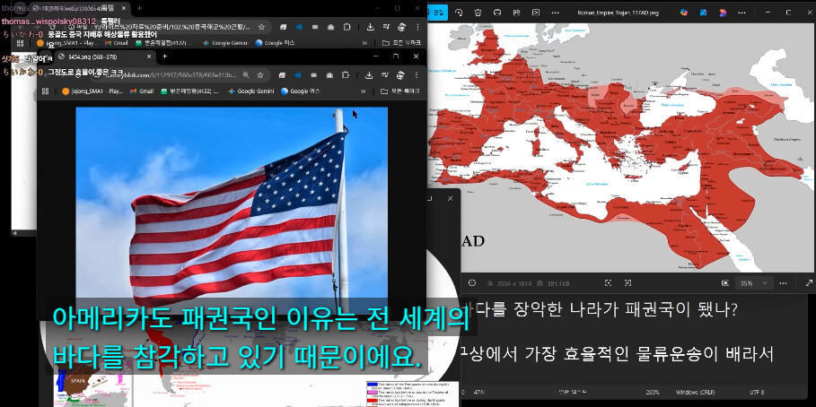This screenshot has width=816, height=407.
Task: Open Google Gemini bookmark in back Chrome
Action: 225,43
